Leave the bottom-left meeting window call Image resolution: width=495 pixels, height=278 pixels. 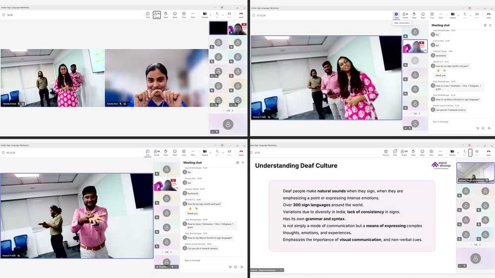[x=241, y=153]
